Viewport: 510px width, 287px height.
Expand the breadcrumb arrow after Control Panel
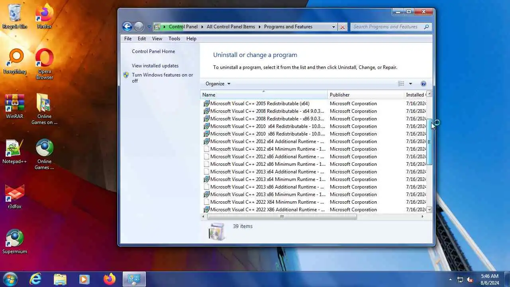[x=202, y=27]
